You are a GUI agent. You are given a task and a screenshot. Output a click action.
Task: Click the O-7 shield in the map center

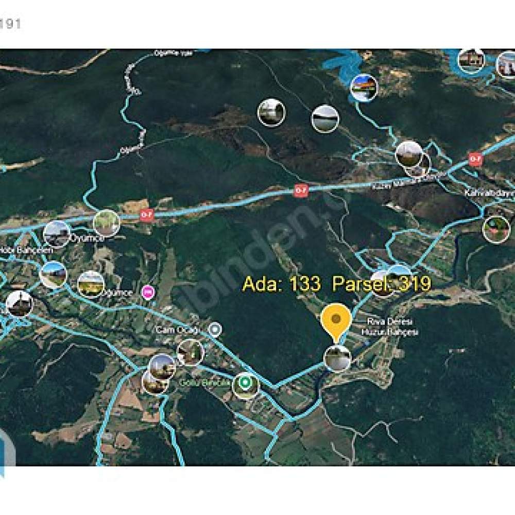pos(301,191)
